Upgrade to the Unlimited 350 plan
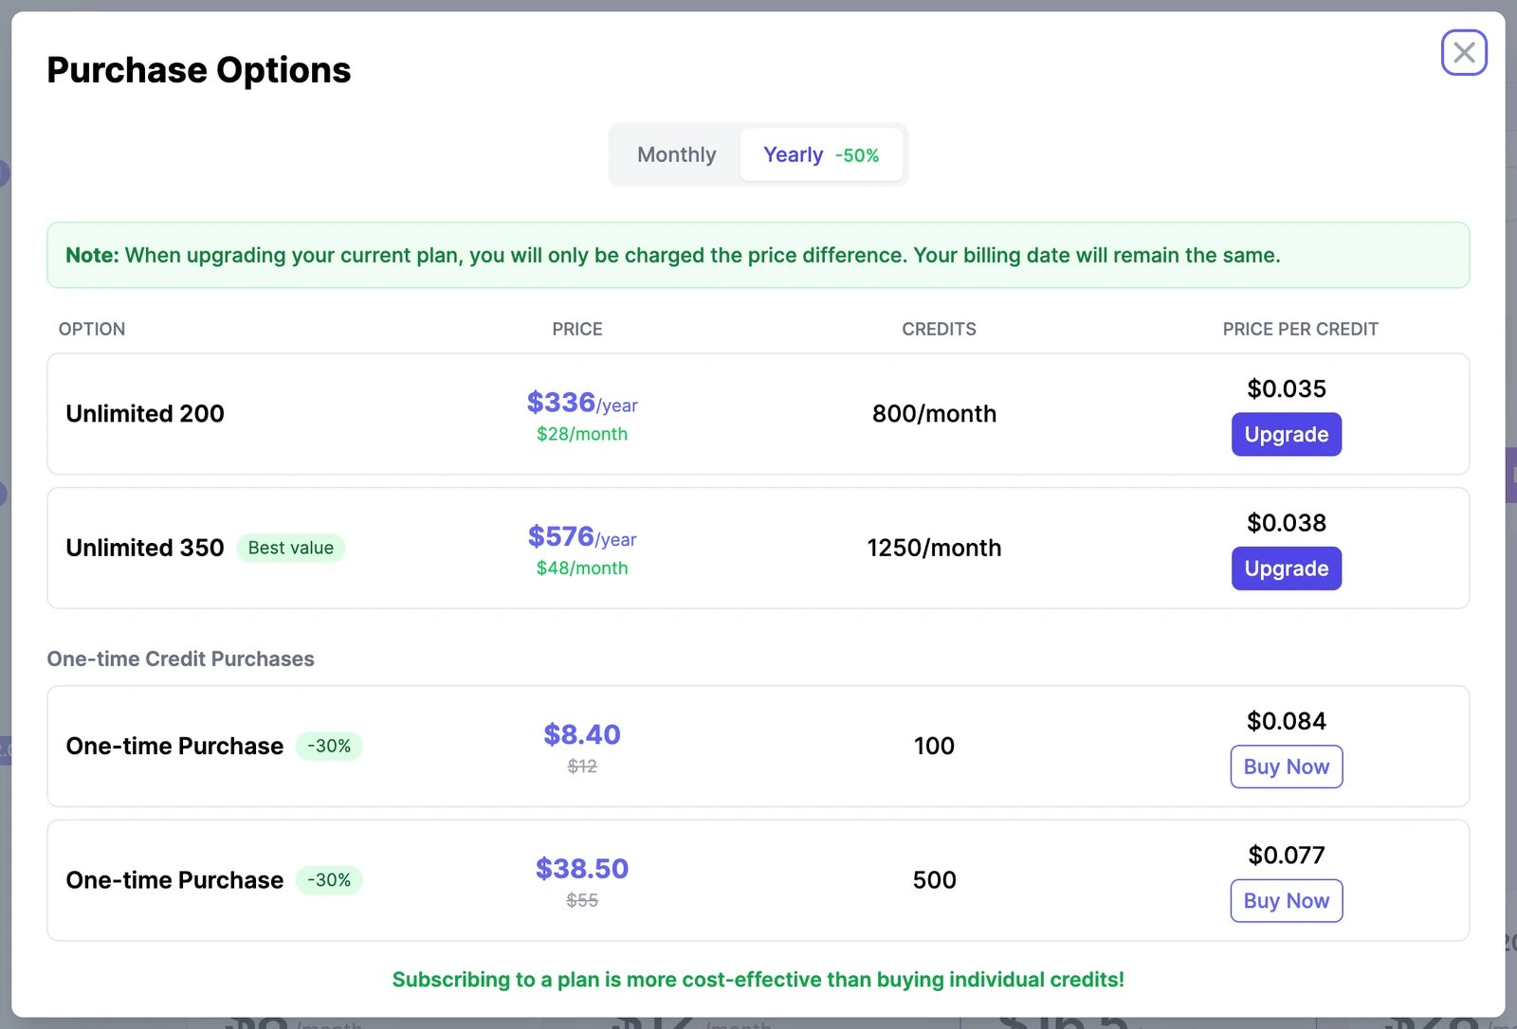The width and height of the screenshot is (1517, 1029). [x=1286, y=569]
